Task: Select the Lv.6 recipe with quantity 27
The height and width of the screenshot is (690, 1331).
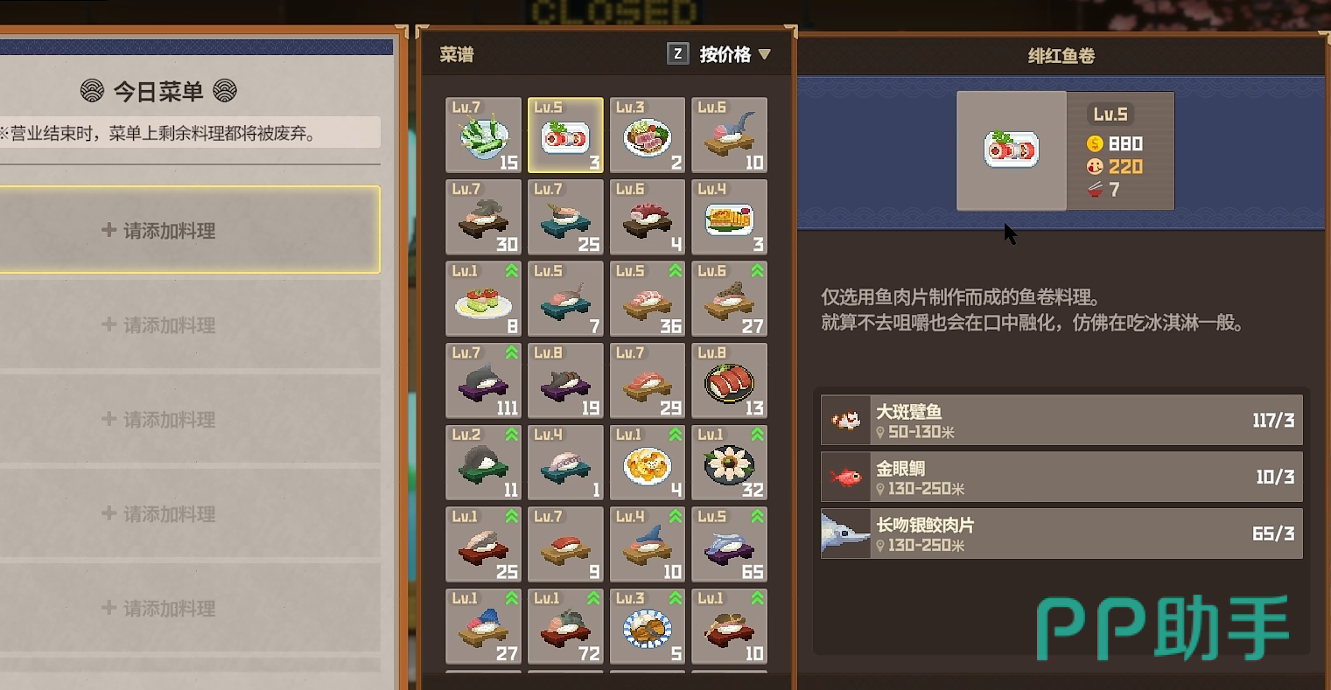Action: [729, 299]
